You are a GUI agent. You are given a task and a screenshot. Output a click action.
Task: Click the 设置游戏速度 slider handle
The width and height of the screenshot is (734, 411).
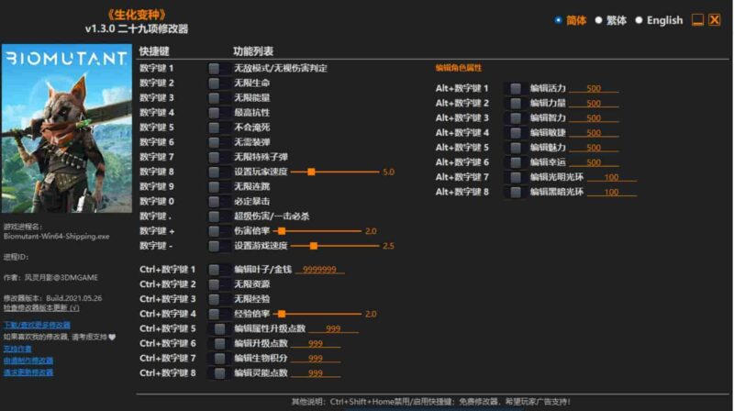tap(314, 246)
